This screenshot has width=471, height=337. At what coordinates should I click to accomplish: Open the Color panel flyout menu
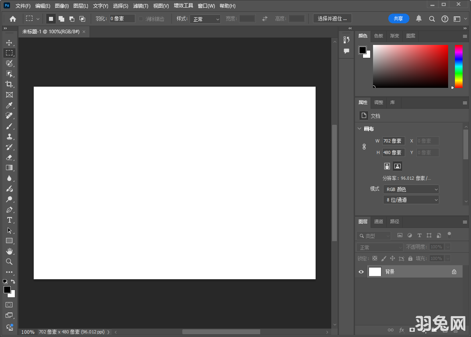[x=465, y=37]
